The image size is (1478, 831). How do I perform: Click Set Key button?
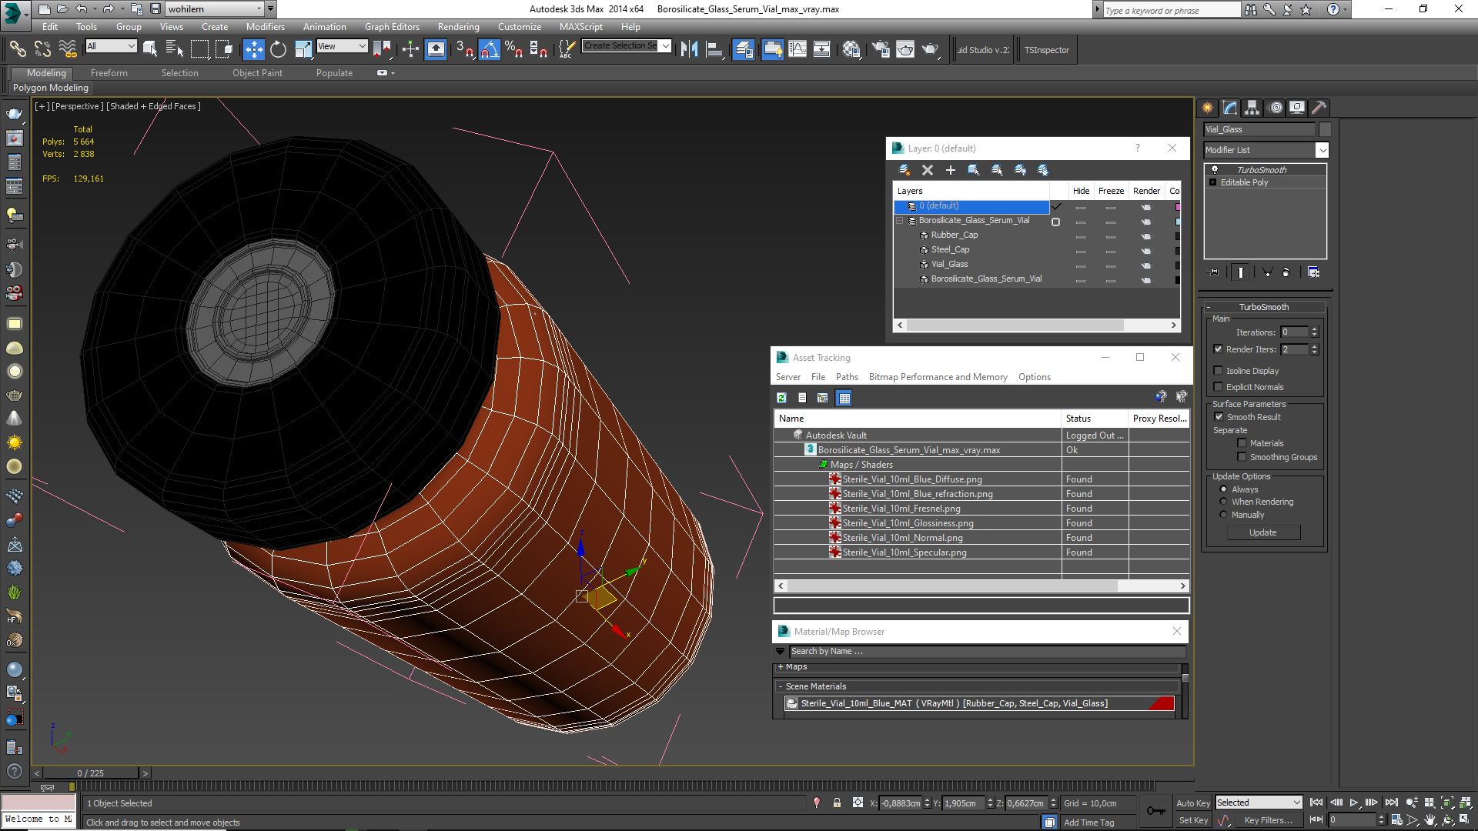pyautogui.click(x=1193, y=820)
